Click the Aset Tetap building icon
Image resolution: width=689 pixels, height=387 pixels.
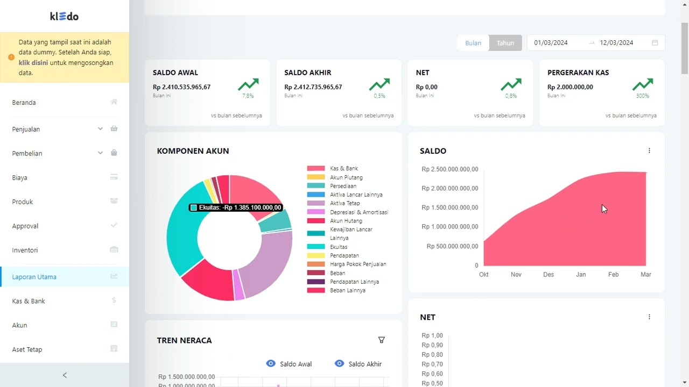[x=114, y=349]
